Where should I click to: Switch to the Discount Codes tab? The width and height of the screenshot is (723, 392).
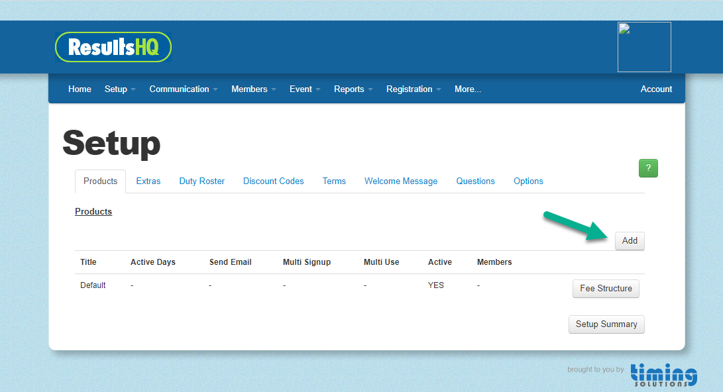(x=274, y=181)
